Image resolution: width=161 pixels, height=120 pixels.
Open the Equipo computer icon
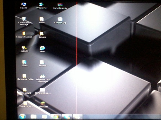pos(24,6)
